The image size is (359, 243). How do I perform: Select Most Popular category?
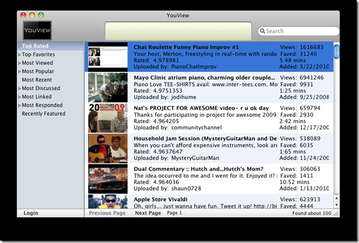coord(38,71)
